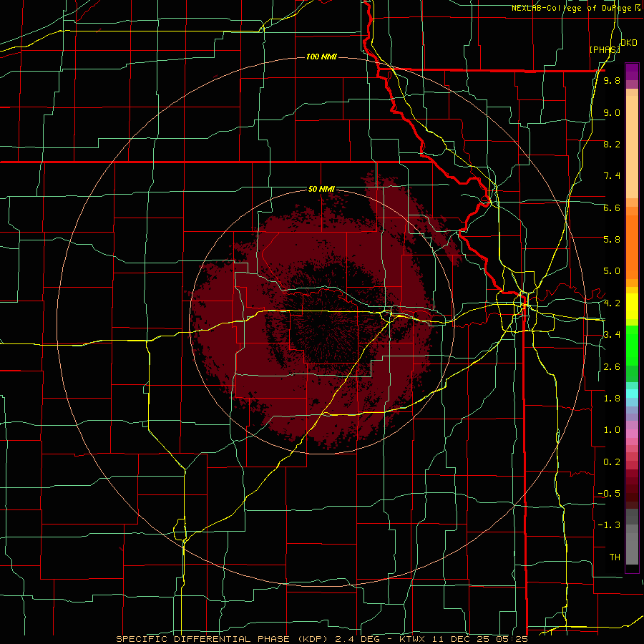Click the TH threshold label on scale
644x644 pixels.
(615, 557)
